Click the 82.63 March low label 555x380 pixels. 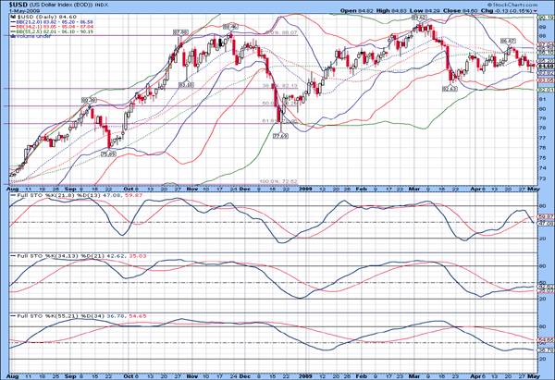coord(450,89)
